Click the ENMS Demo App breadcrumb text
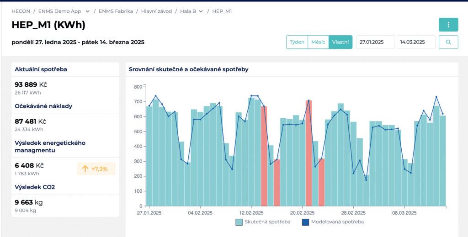The image size is (468, 237). point(60,11)
